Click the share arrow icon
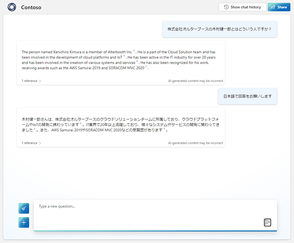This screenshot has height=243, width=294. 273,7
